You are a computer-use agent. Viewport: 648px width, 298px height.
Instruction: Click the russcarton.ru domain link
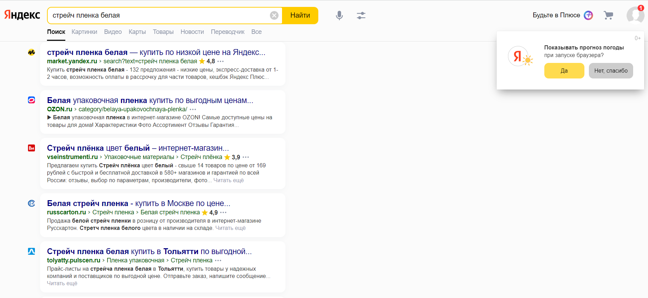[66, 212]
